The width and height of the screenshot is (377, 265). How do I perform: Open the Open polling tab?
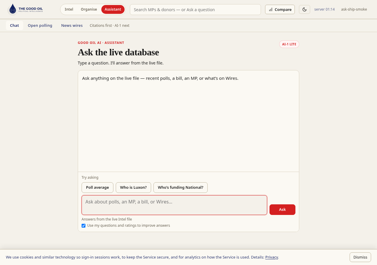(40, 25)
